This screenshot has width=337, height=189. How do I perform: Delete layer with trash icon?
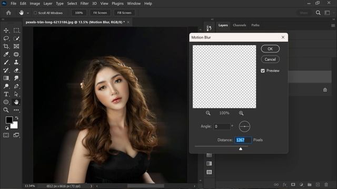point(326,184)
